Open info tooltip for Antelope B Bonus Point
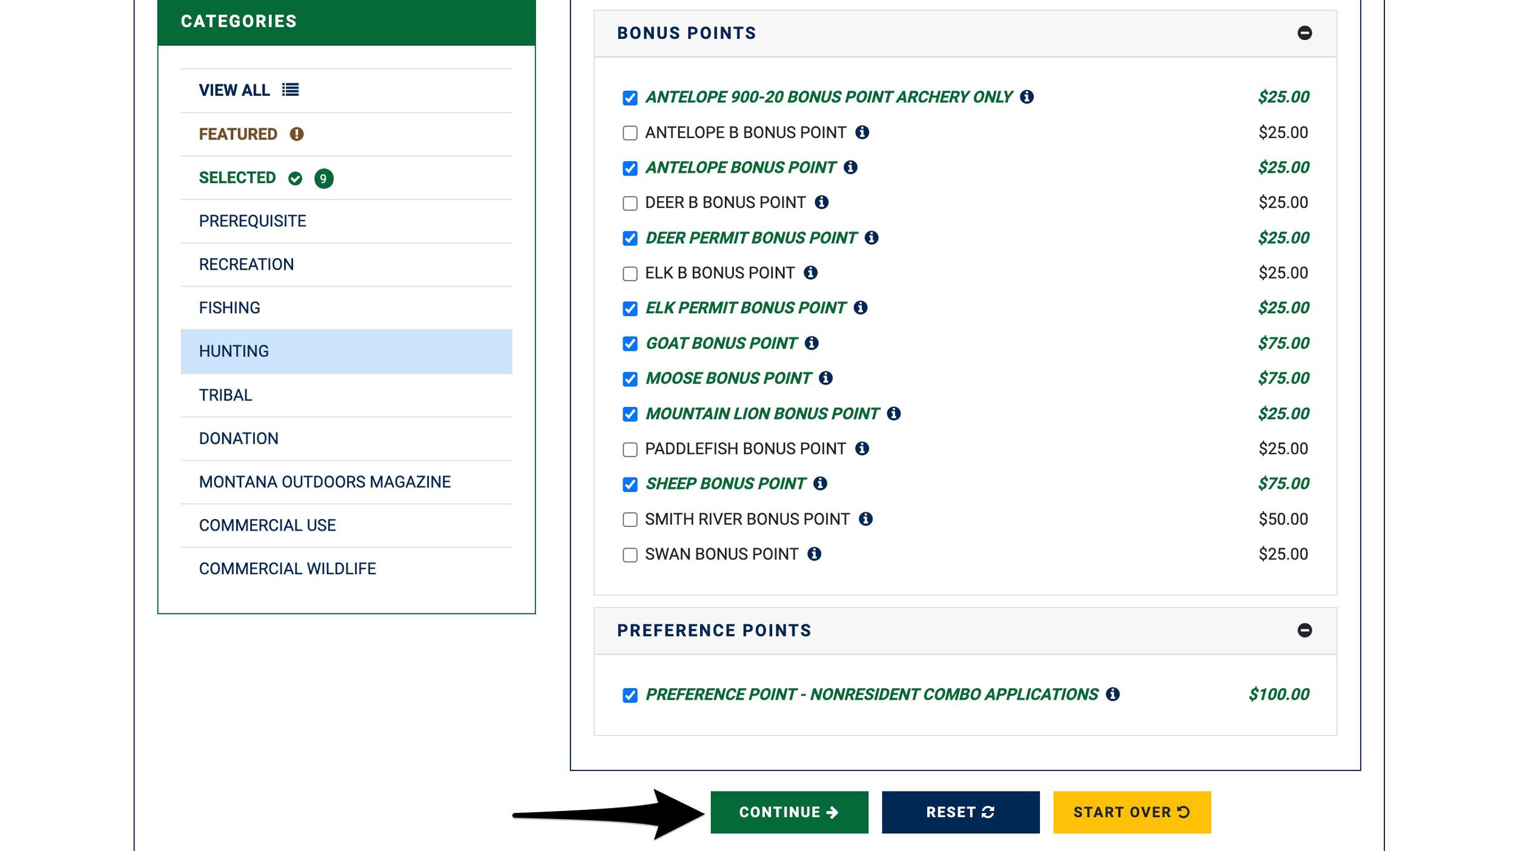1514x851 pixels. (x=862, y=132)
